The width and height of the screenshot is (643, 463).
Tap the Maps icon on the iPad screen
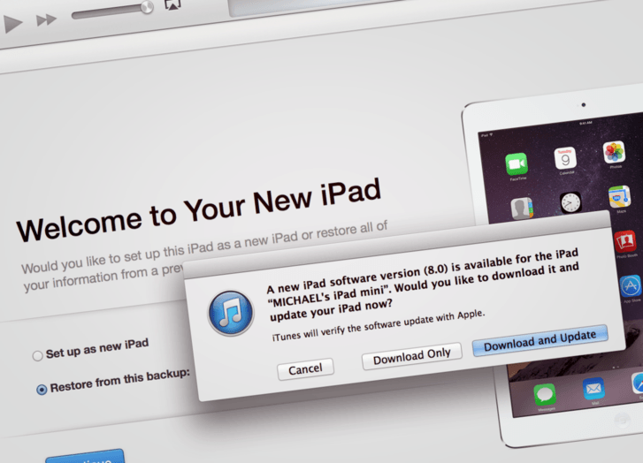(x=621, y=196)
